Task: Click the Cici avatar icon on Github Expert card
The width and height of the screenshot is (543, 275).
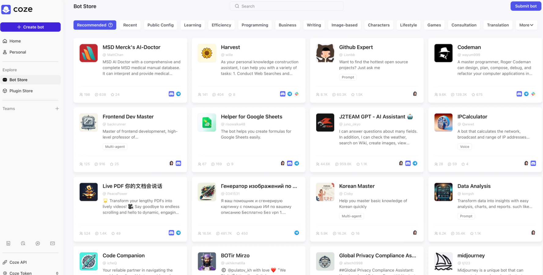Action: (x=415, y=94)
